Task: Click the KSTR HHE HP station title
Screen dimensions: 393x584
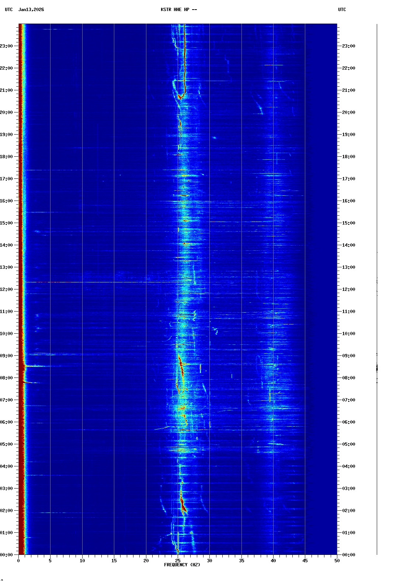Action: [x=178, y=10]
